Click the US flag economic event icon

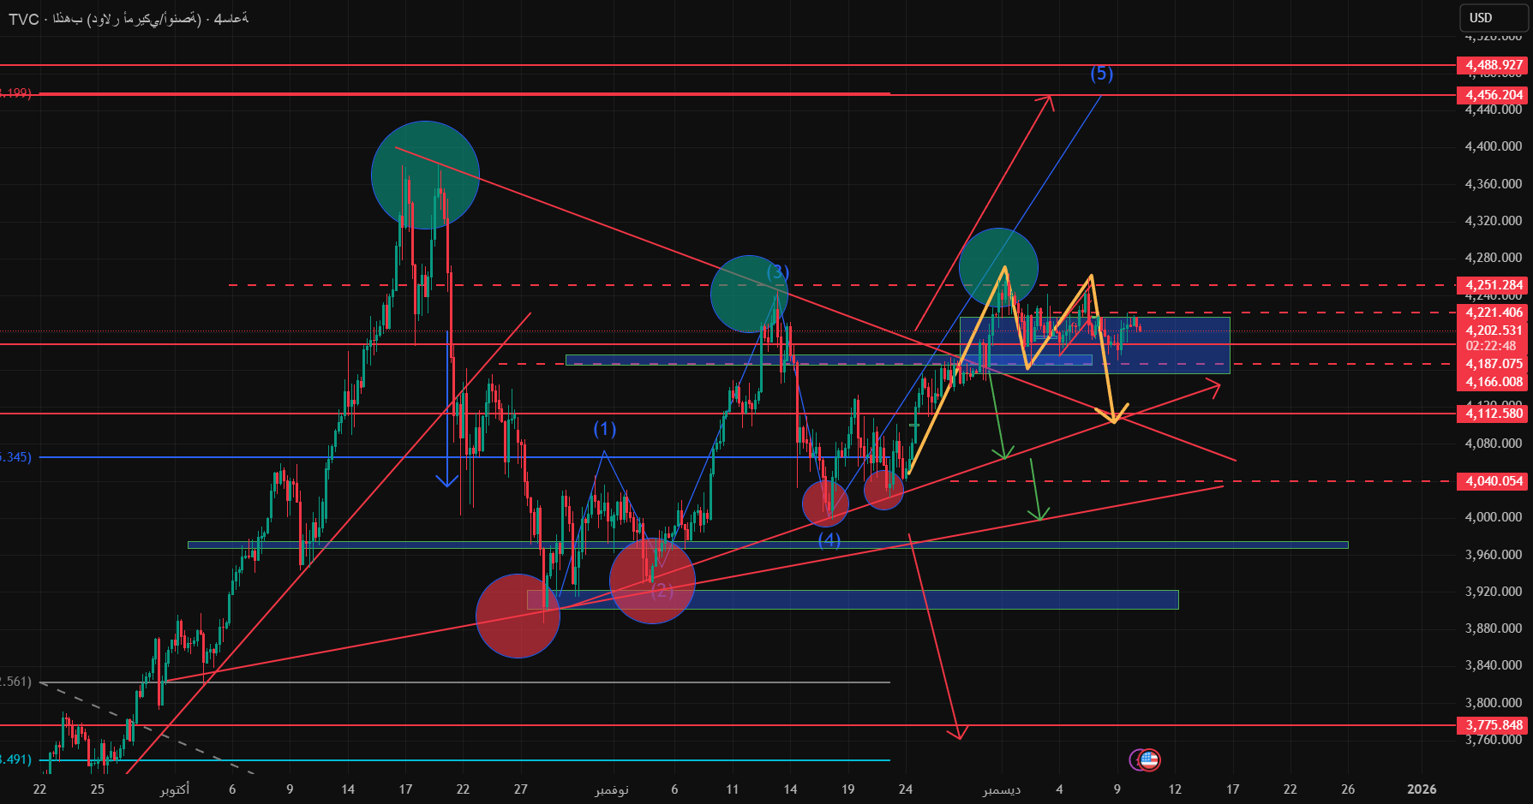tap(1150, 759)
